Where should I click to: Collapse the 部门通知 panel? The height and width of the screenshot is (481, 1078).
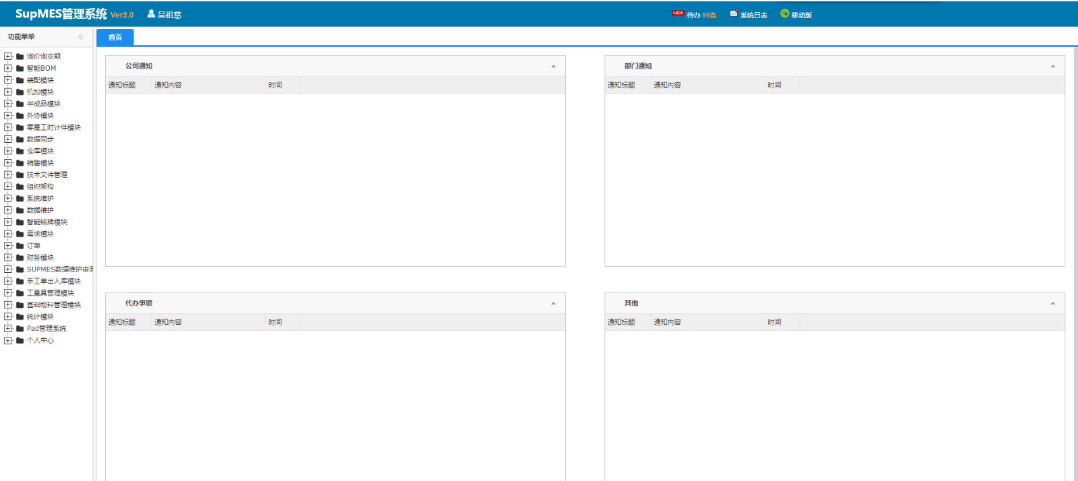coord(1052,66)
